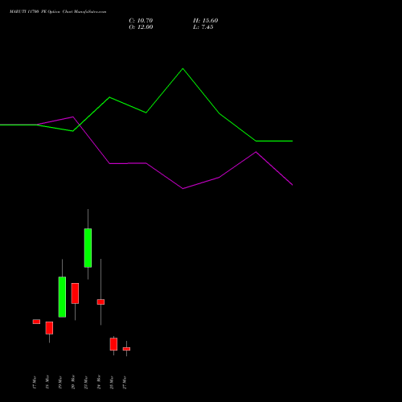The width and height of the screenshot is (402, 402).
Task: Select the close value 'C: 10.70'
Action: 141,21
